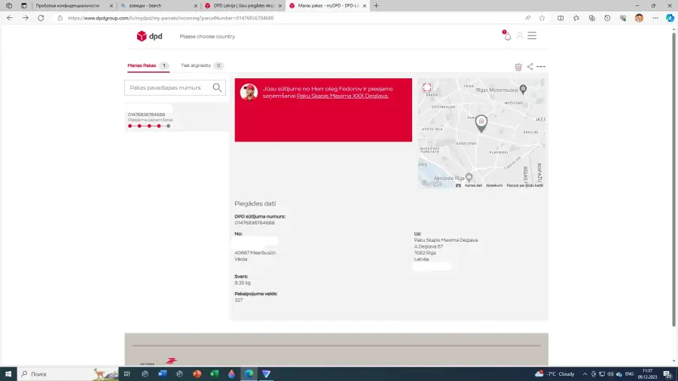678x381 pixels.
Task: Open read aloud icon in address bar
Action: click(527, 18)
